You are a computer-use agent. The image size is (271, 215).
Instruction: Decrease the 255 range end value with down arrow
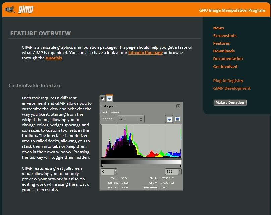180,173
